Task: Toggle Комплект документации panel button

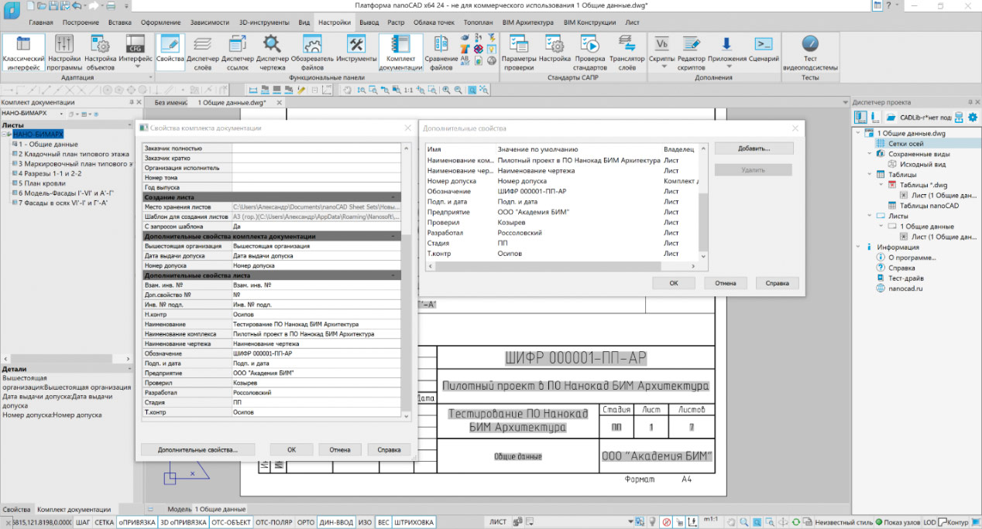Action: coord(400,53)
